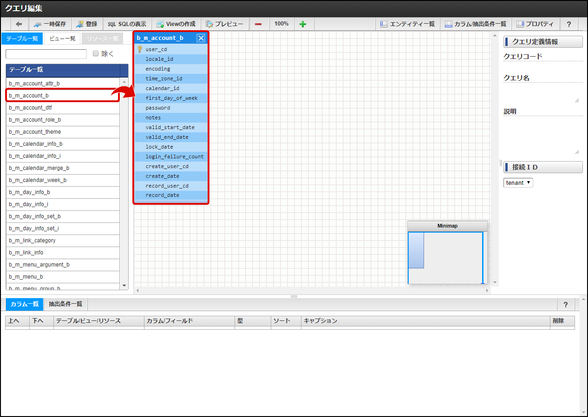Screen dimensions: 588x417
Task: Zoom out with the red minus icon
Action: [x=258, y=24]
